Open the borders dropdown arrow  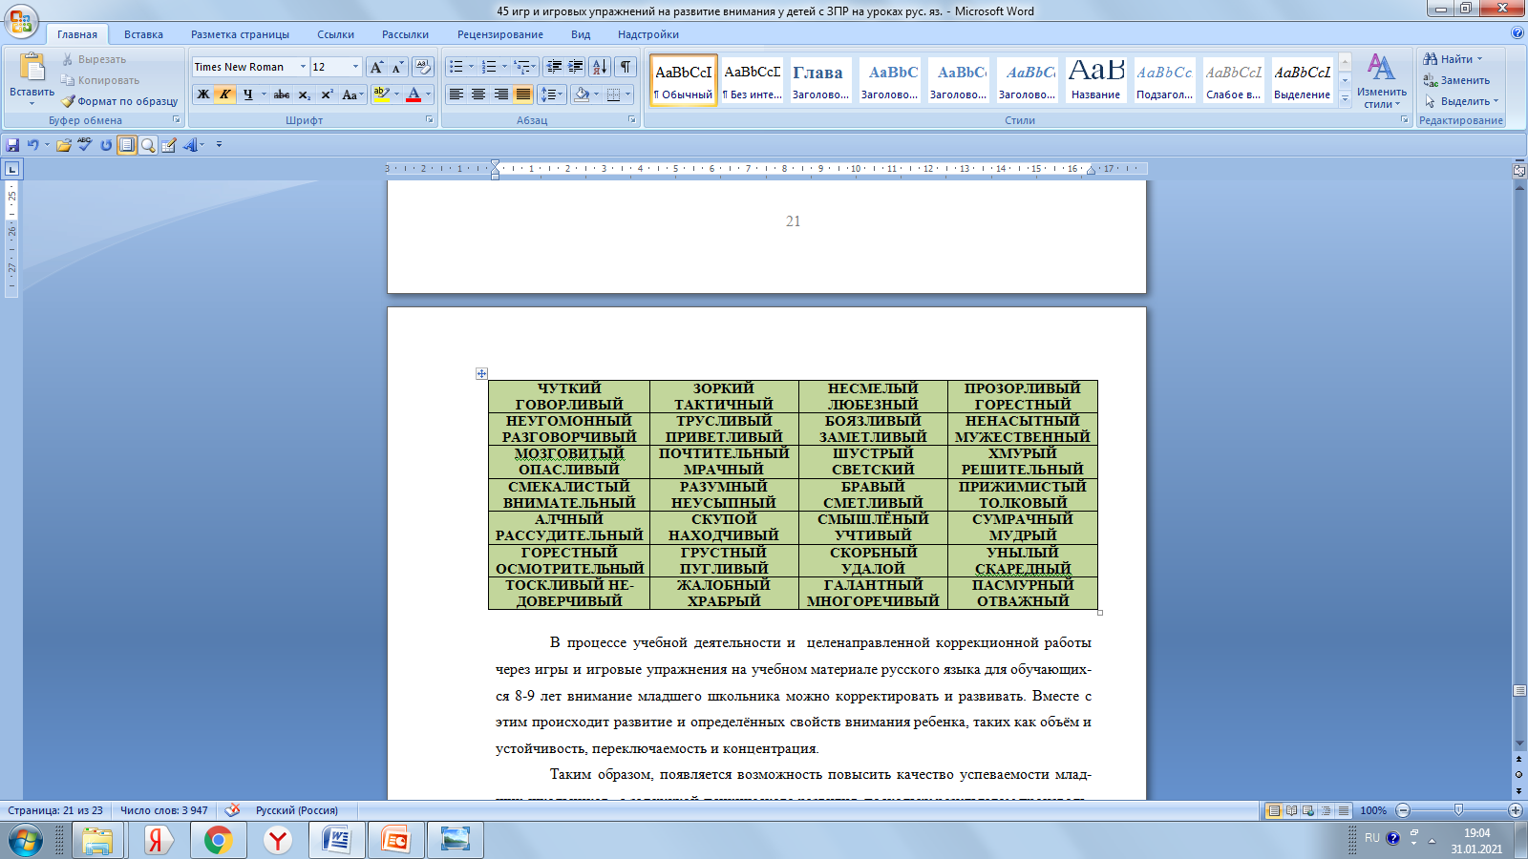pyautogui.click(x=627, y=94)
